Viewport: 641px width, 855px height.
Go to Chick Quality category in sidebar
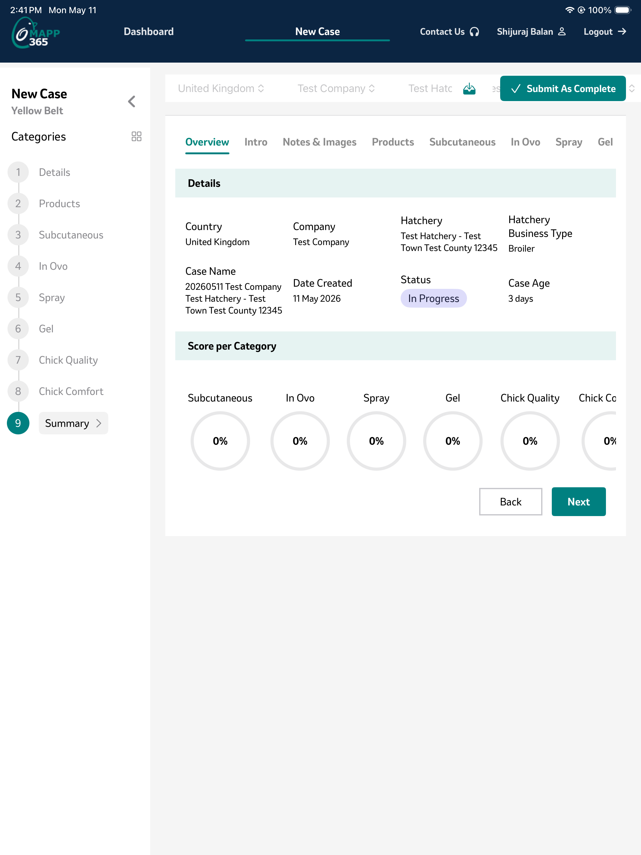[x=68, y=360]
